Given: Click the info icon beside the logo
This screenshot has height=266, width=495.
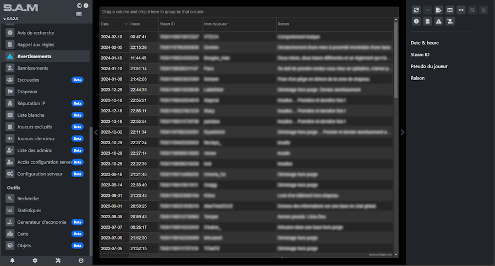Looking at the screenshot, I should [86, 5].
